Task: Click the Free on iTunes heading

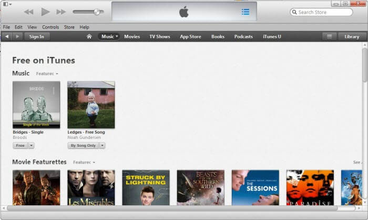Action: click(44, 61)
